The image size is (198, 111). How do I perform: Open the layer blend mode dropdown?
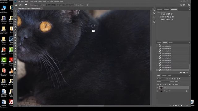[x=163, y=82]
